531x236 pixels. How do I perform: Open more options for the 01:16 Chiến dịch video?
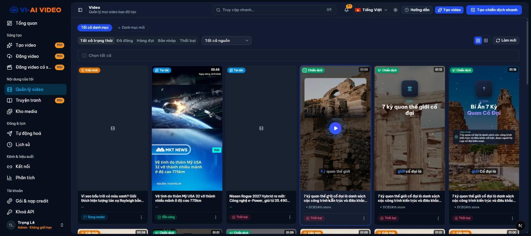point(512,218)
